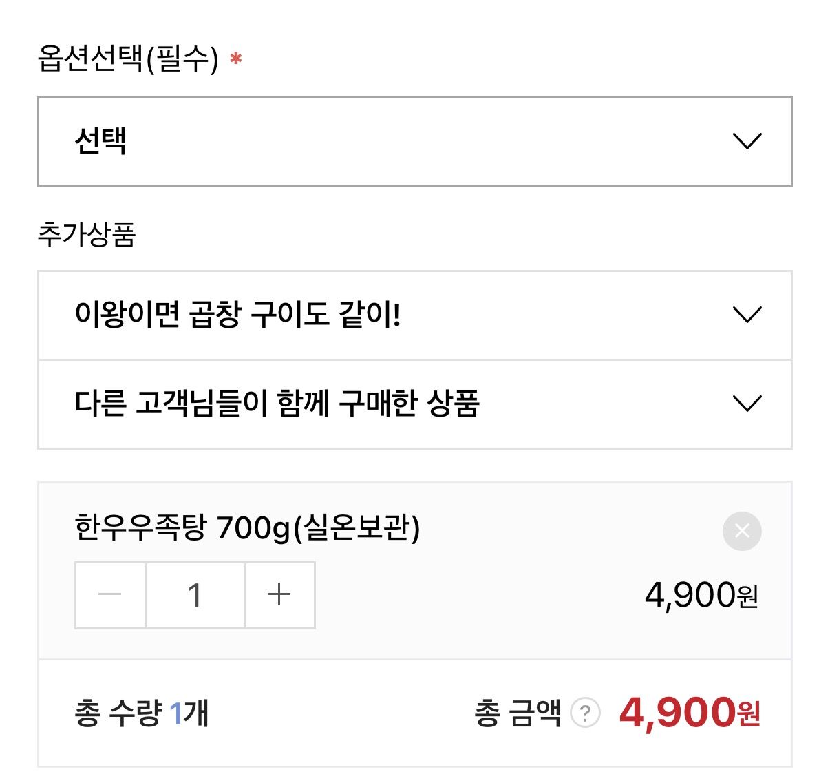
Task: Click the chevron beside 이왕이면 곱창 구이도 같이!
Action: coord(747,315)
